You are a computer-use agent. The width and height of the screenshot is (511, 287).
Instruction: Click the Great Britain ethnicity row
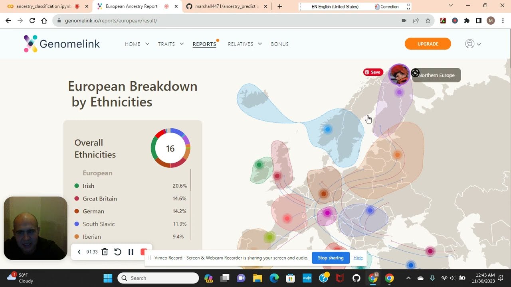[x=131, y=199]
